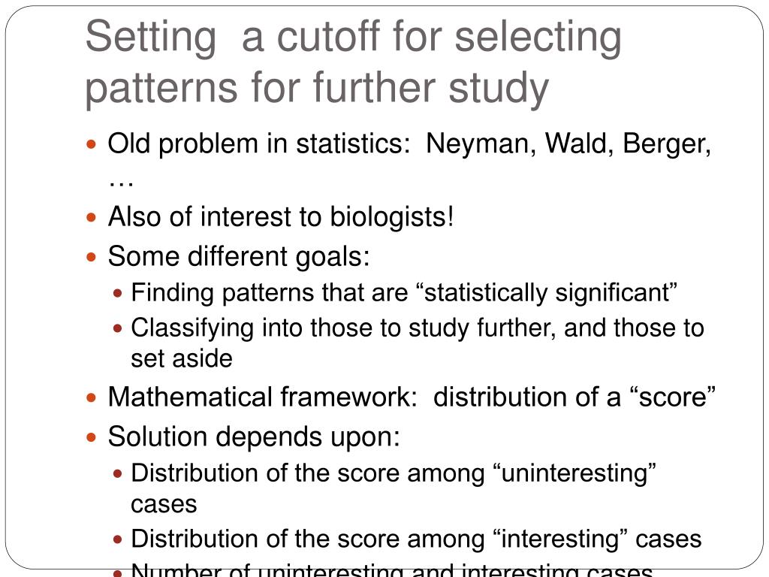Screen dimensions: 769x577
Task: Click the line "Distribution of the score among 'interesting' cases"
Action: point(416,539)
